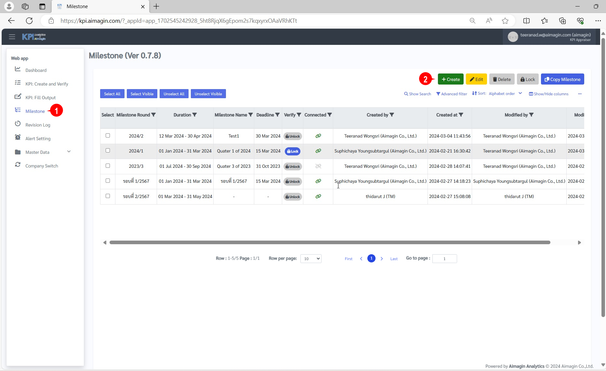The width and height of the screenshot is (606, 371).
Task: Click the broken link icon in 2023/3 row
Action: [x=318, y=166]
